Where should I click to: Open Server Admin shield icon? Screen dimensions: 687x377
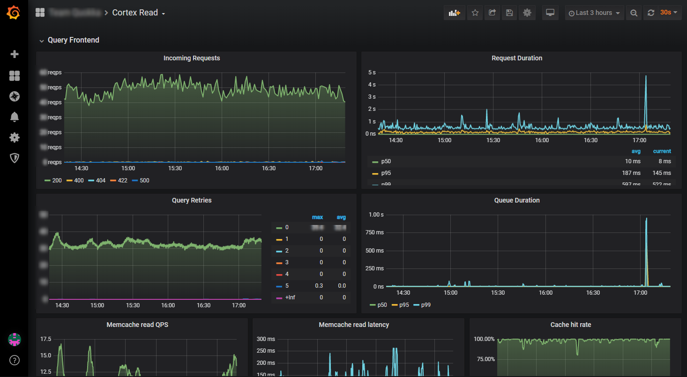point(15,158)
